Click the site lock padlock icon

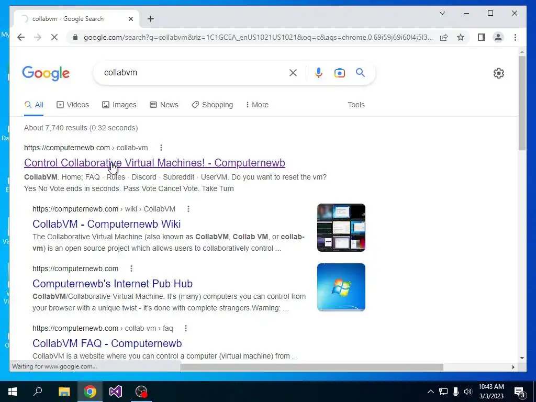pos(75,37)
